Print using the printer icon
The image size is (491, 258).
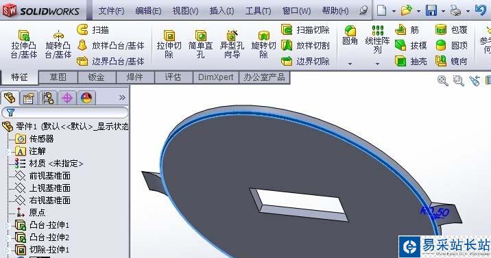pos(455,11)
